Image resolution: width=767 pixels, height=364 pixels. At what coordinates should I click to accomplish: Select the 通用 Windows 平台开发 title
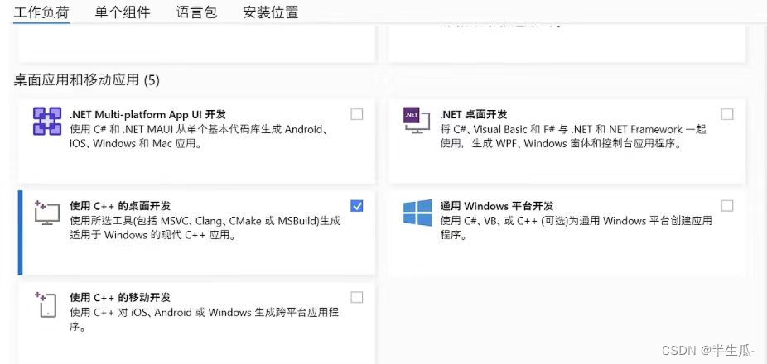(496, 206)
